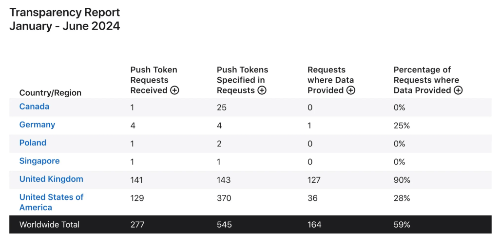Open the Canada country link
Viewport: 499px width, 248px height.
pyautogui.click(x=34, y=106)
